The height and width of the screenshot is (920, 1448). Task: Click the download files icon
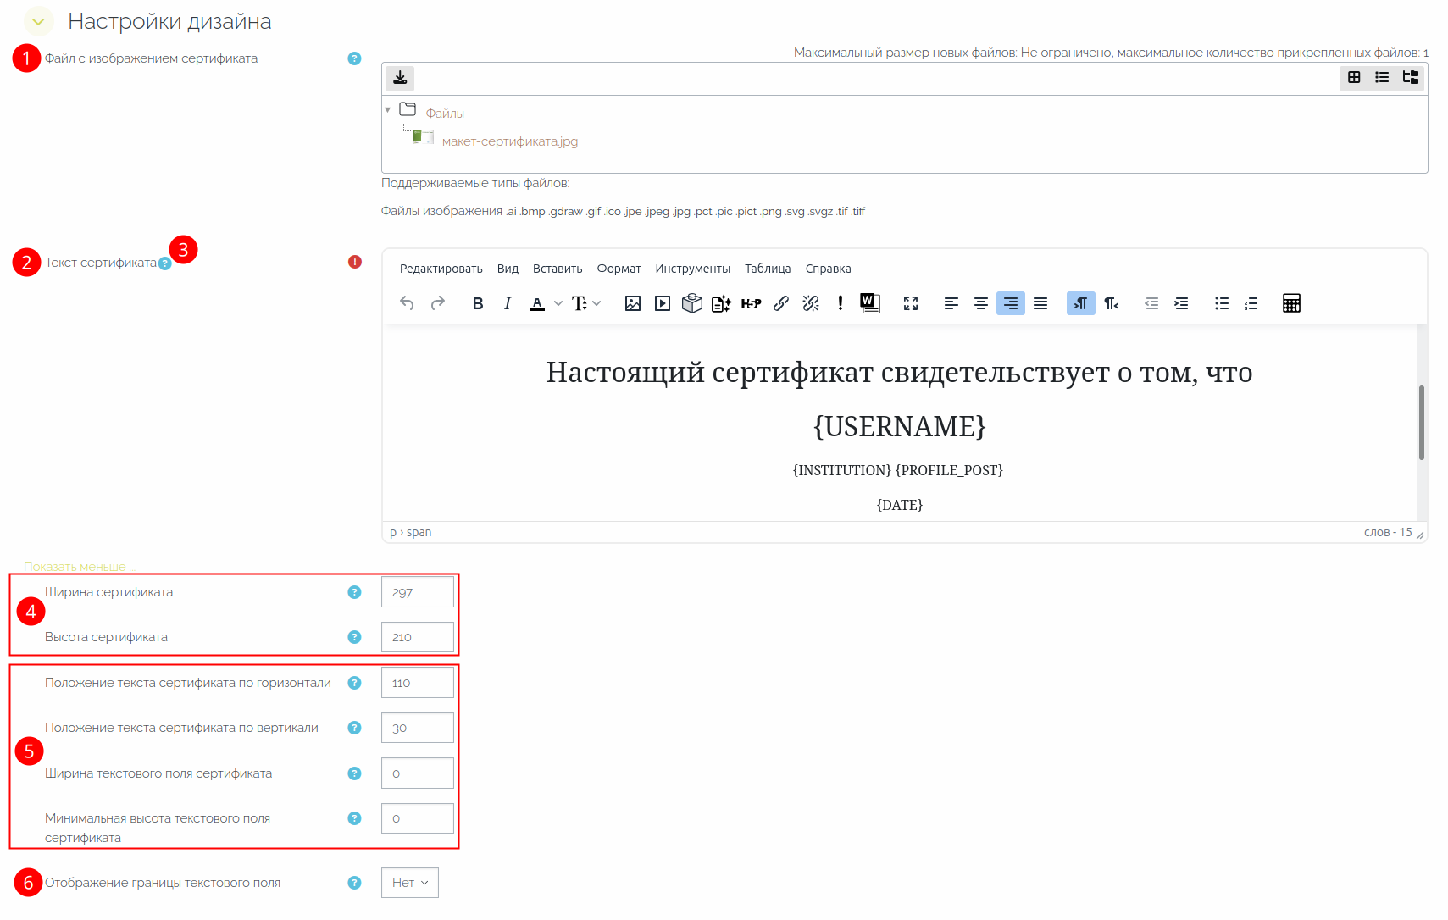(x=400, y=78)
